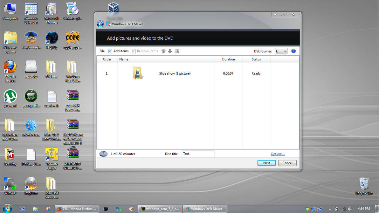Open Help via the blue question mark icon
Viewport: 379px width, 213px height.
[x=293, y=51]
